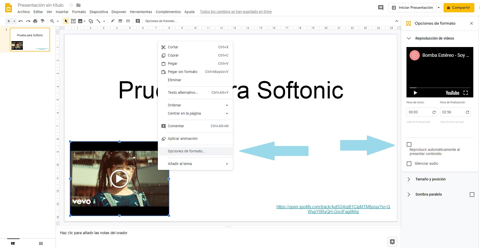Open the Herramientas menu

tap(141, 12)
